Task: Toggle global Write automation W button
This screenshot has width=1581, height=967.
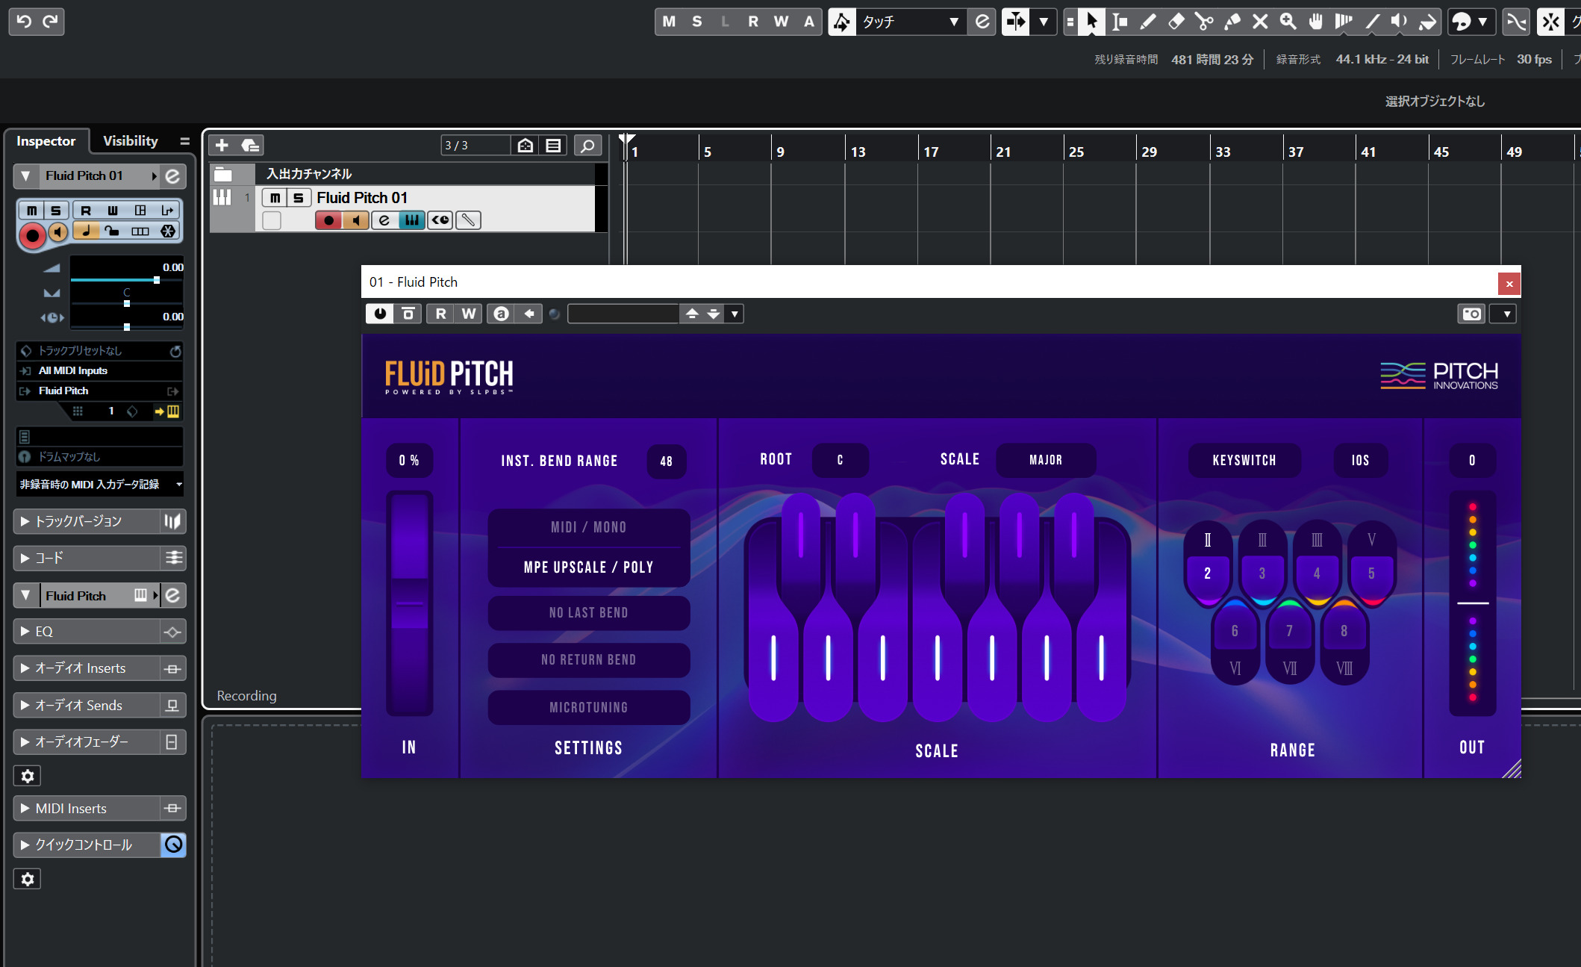Action: click(781, 22)
